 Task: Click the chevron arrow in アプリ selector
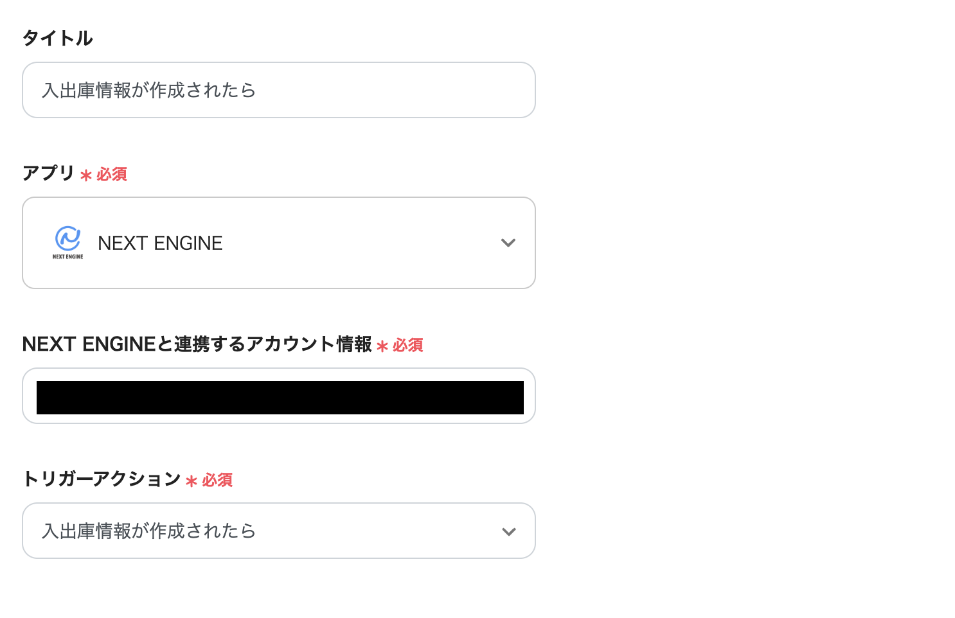pyautogui.click(x=508, y=243)
